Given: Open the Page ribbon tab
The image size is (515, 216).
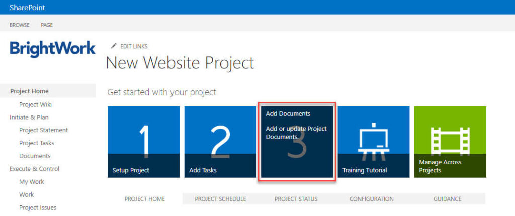Looking at the screenshot, I should click(47, 25).
